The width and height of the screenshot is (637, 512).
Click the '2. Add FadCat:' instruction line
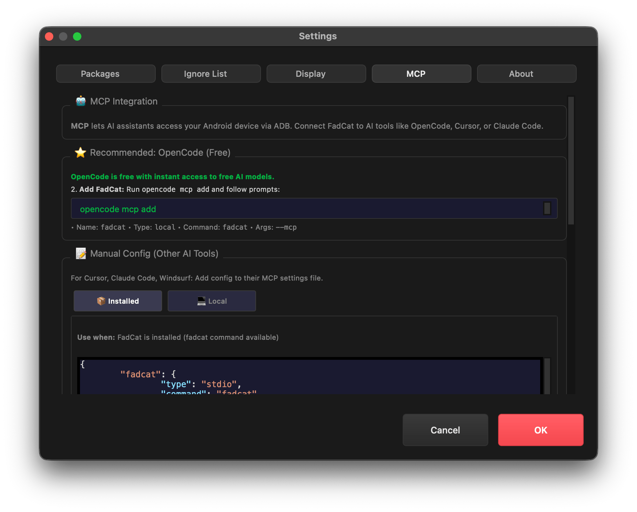click(175, 189)
